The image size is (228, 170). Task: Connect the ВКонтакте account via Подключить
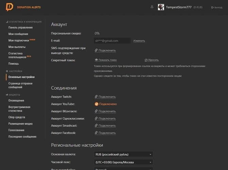tap(107, 111)
